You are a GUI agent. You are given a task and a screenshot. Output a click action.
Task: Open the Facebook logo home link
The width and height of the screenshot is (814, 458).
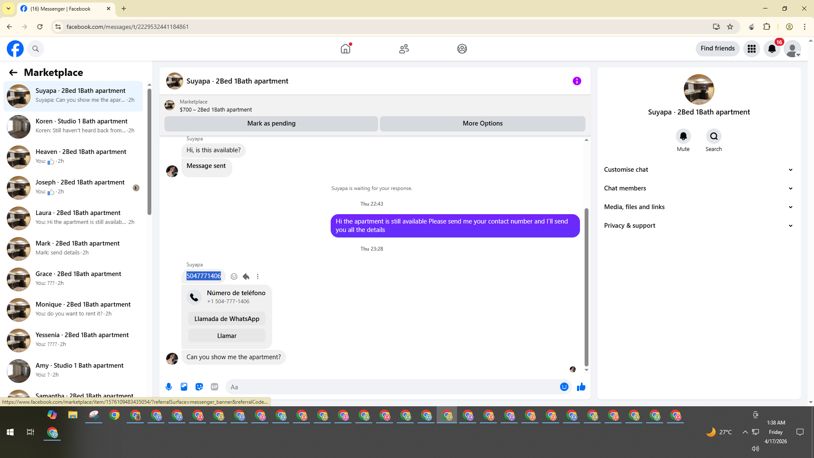15,49
